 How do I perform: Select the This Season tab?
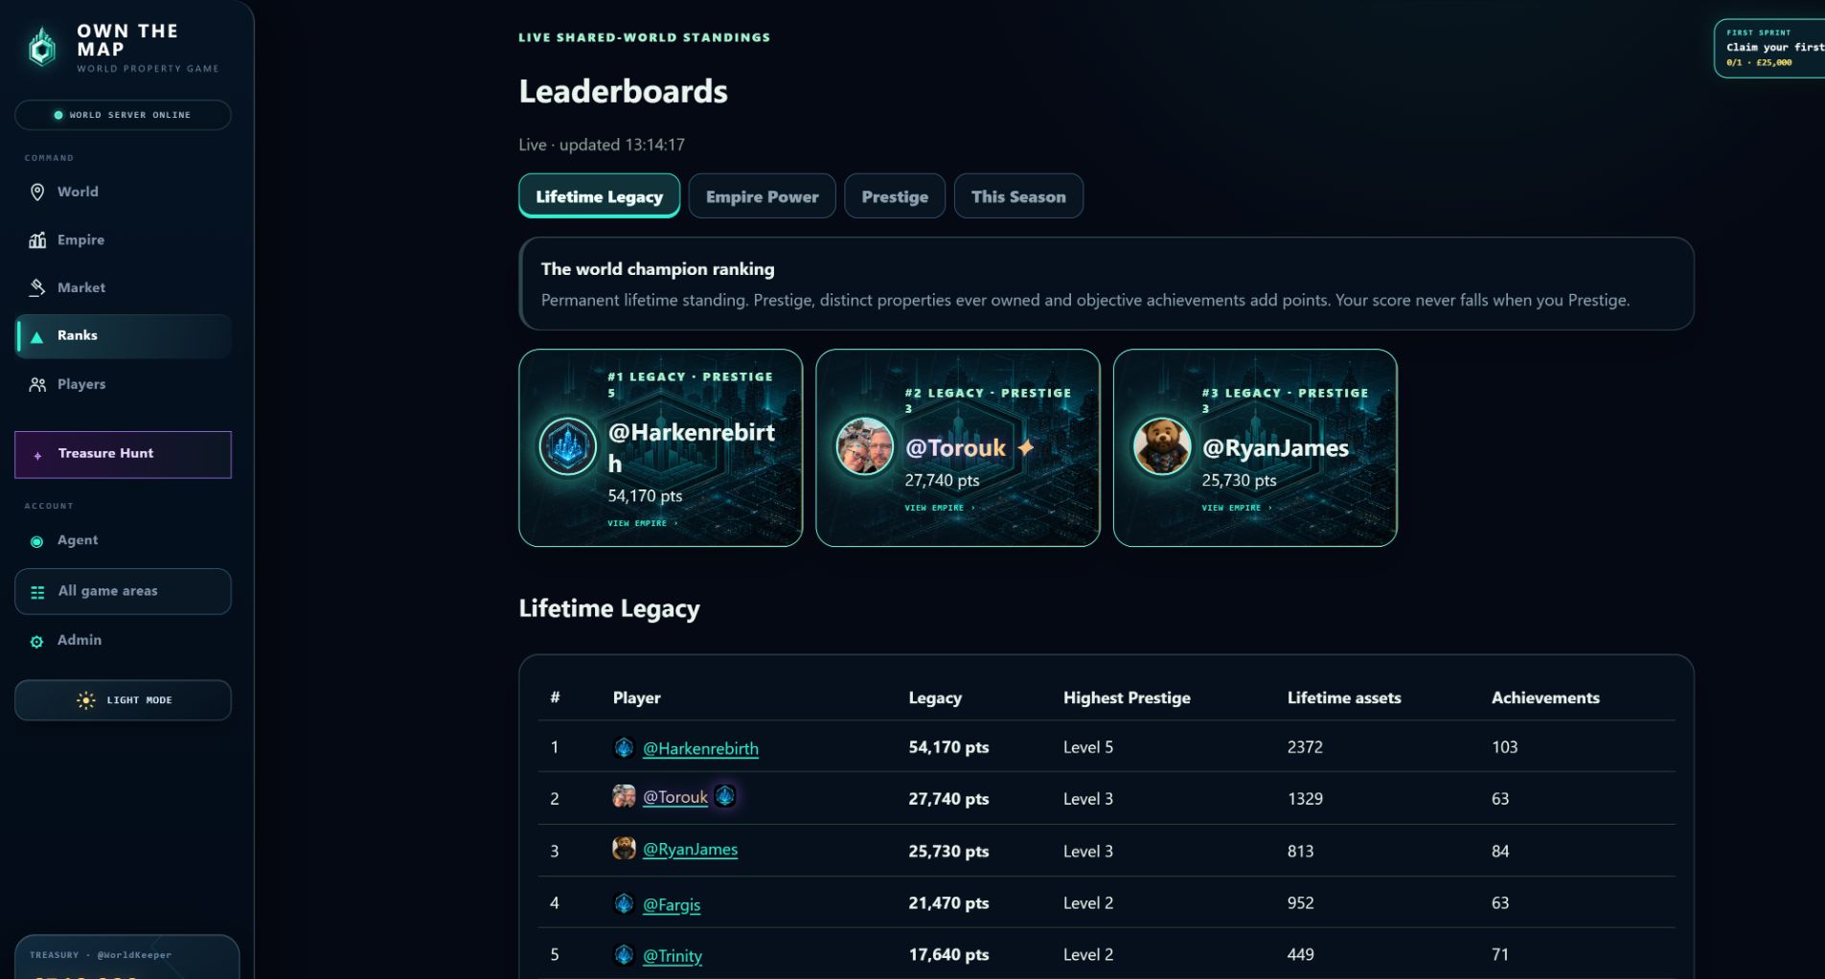(x=1018, y=196)
